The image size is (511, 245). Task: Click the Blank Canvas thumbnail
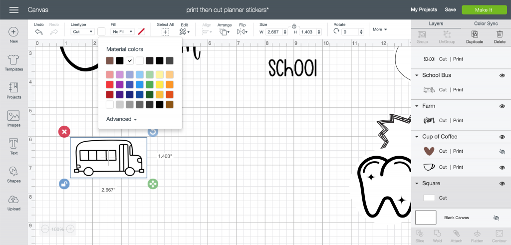[426, 218]
